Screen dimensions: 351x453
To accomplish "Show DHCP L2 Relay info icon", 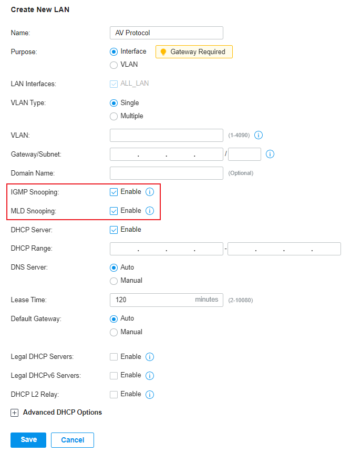I will (150, 394).
